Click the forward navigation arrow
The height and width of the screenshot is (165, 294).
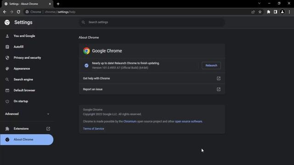[x=11, y=12]
